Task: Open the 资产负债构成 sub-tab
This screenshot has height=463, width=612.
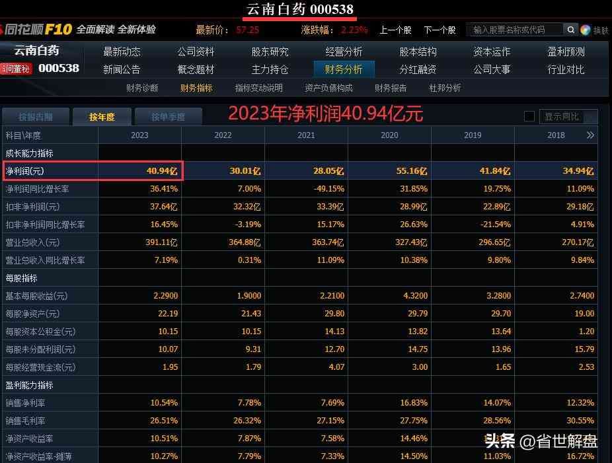Action: [x=328, y=88]
